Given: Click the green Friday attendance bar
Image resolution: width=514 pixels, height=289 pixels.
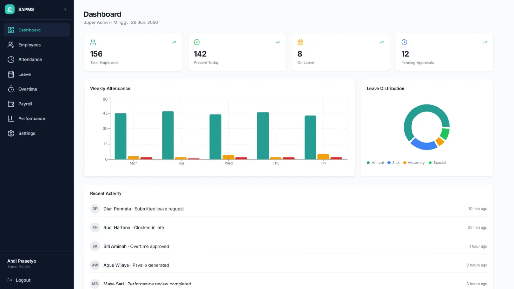Looking at the screenshot, I should [310, 137].
